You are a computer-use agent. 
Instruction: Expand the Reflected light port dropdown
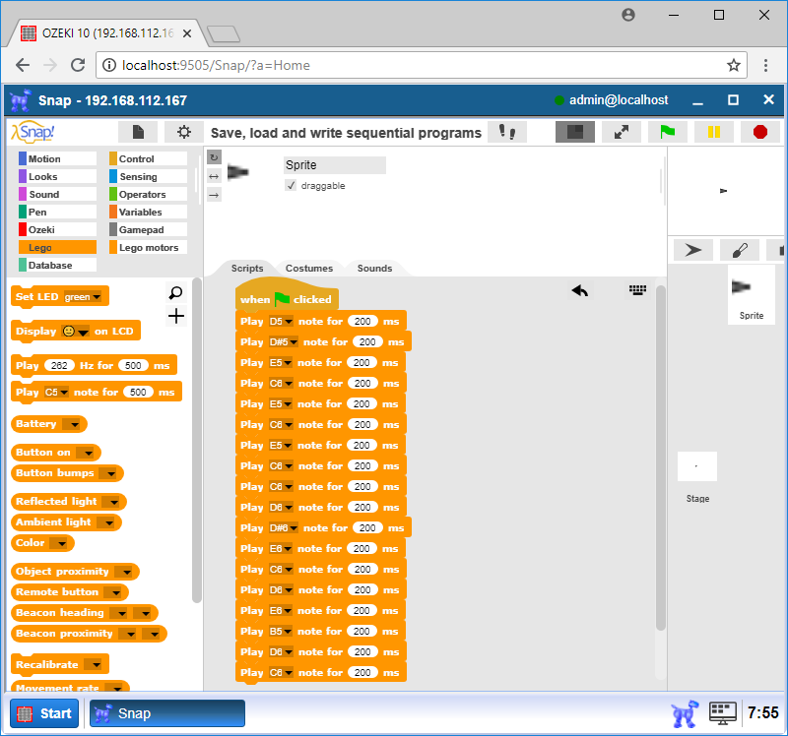113,502
